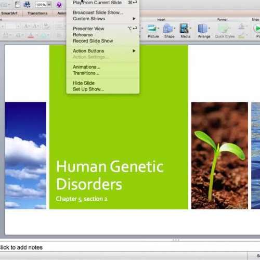This screenshot has width=260, height=260.
Task: Click the zoom percentage field showing 109%
Action: point(41,5)
